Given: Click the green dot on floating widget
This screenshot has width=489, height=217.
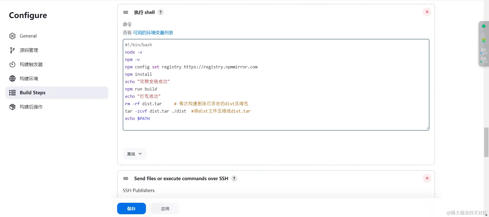Looking at the screenshot, I should point(484,26).
